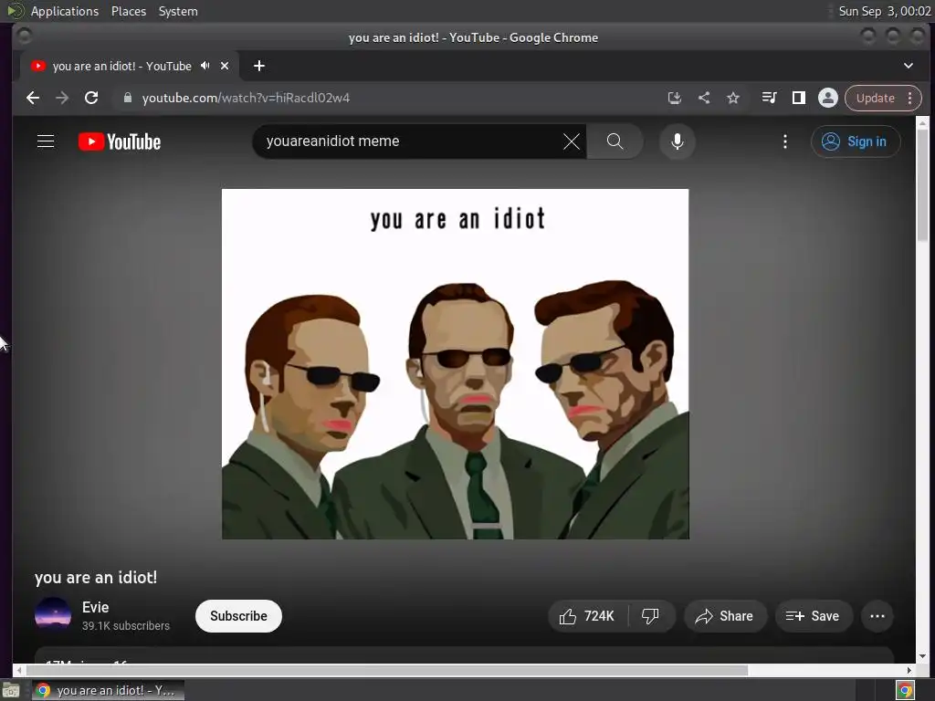Click the Share button below the video

click(724, 616)
